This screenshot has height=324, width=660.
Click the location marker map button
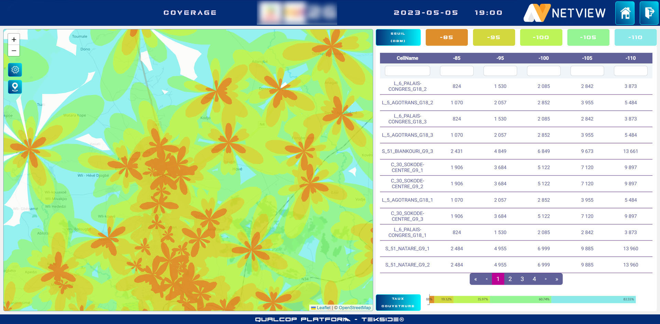[x=15, y=87]
